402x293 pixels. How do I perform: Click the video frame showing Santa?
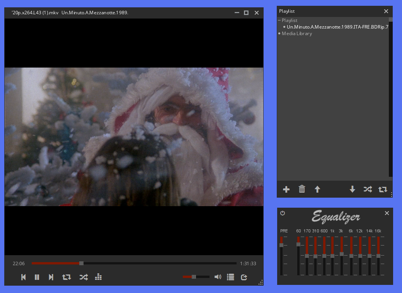[134, 137]
